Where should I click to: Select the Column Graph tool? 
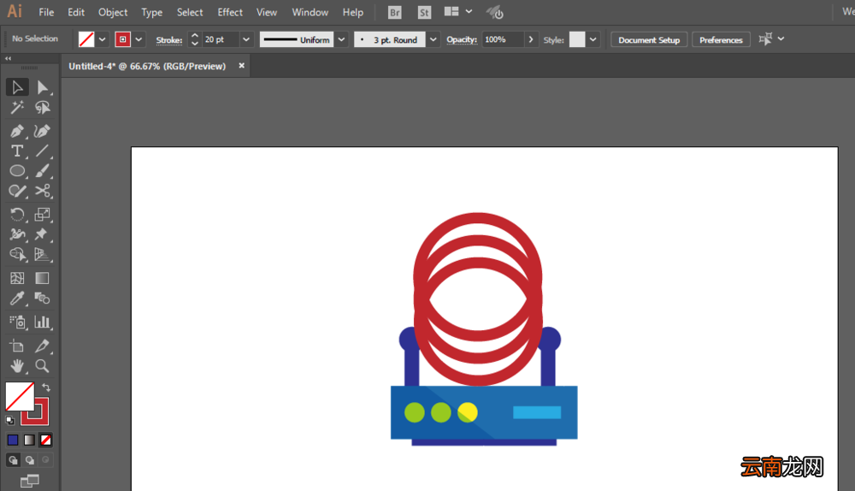click(x=43, y=322)
